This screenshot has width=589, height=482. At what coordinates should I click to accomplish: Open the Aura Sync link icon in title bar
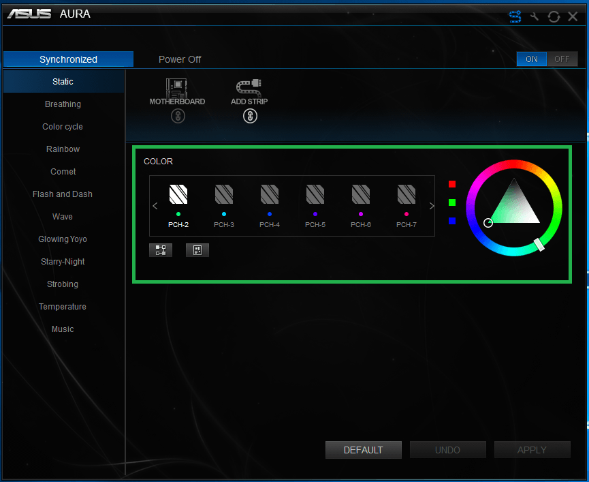click(515, 16)
